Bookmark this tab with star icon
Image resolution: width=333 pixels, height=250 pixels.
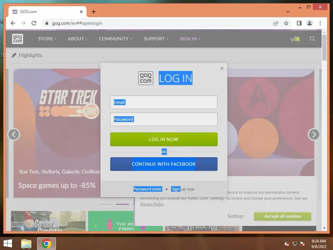point(286,23)
